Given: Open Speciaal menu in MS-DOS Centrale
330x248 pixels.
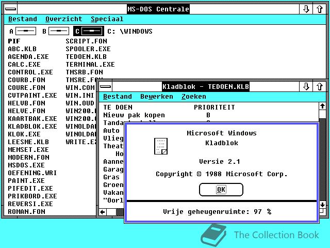Looking at the screenshot, I should click(107, 19).
